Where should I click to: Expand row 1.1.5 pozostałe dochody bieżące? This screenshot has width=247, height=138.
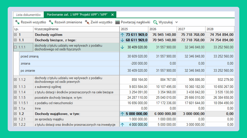tap(15, 98)
